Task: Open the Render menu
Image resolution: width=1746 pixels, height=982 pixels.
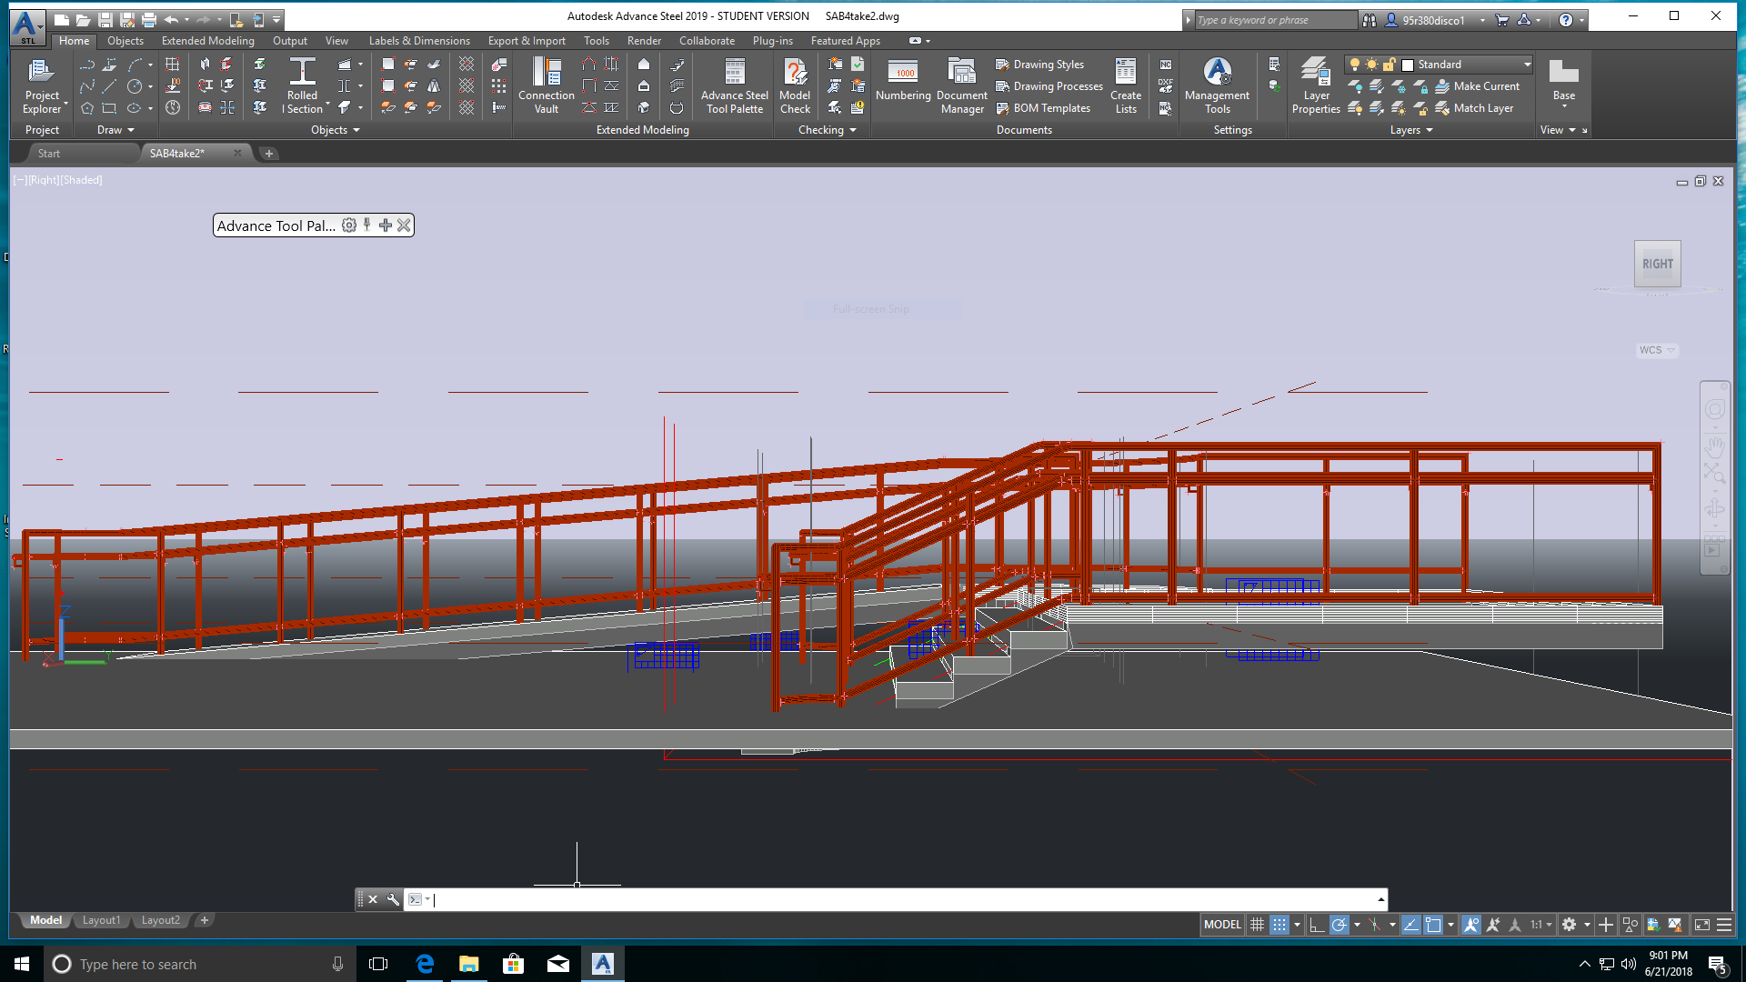Action: point(644,40)
